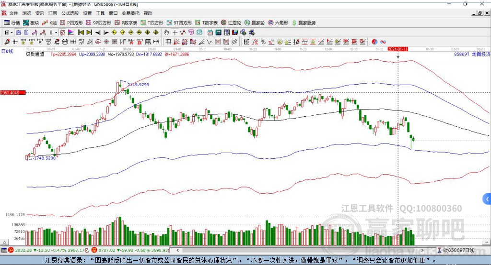The image size is (491, 265).
Task: Open the 9P四方形 tool
Action: 99,23
